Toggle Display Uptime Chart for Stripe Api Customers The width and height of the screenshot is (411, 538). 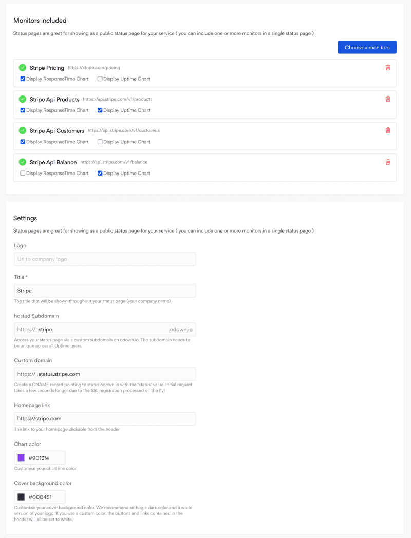(100, 142)
